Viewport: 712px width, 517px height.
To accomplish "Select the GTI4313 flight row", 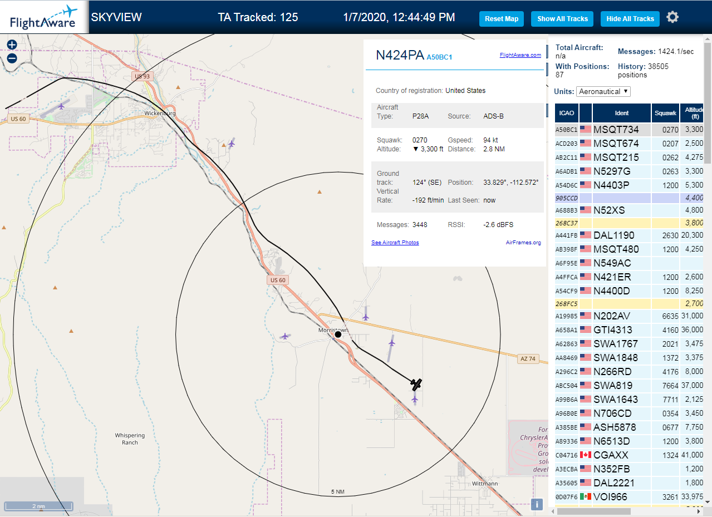I will point(629,330).
